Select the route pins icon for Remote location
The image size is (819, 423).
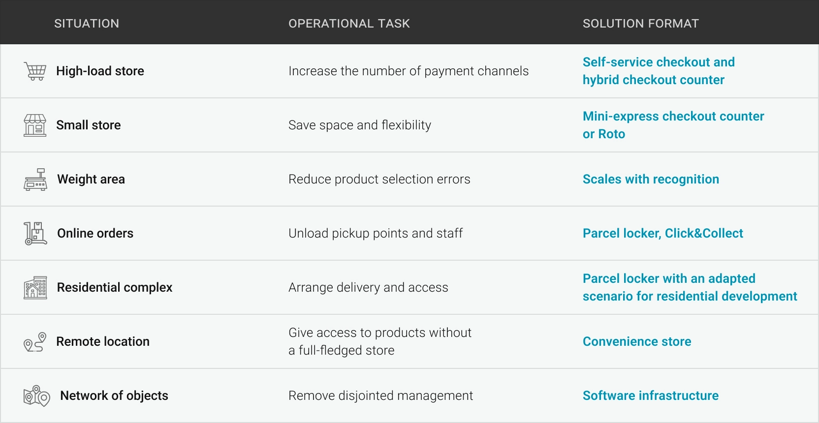click(35, 342)
